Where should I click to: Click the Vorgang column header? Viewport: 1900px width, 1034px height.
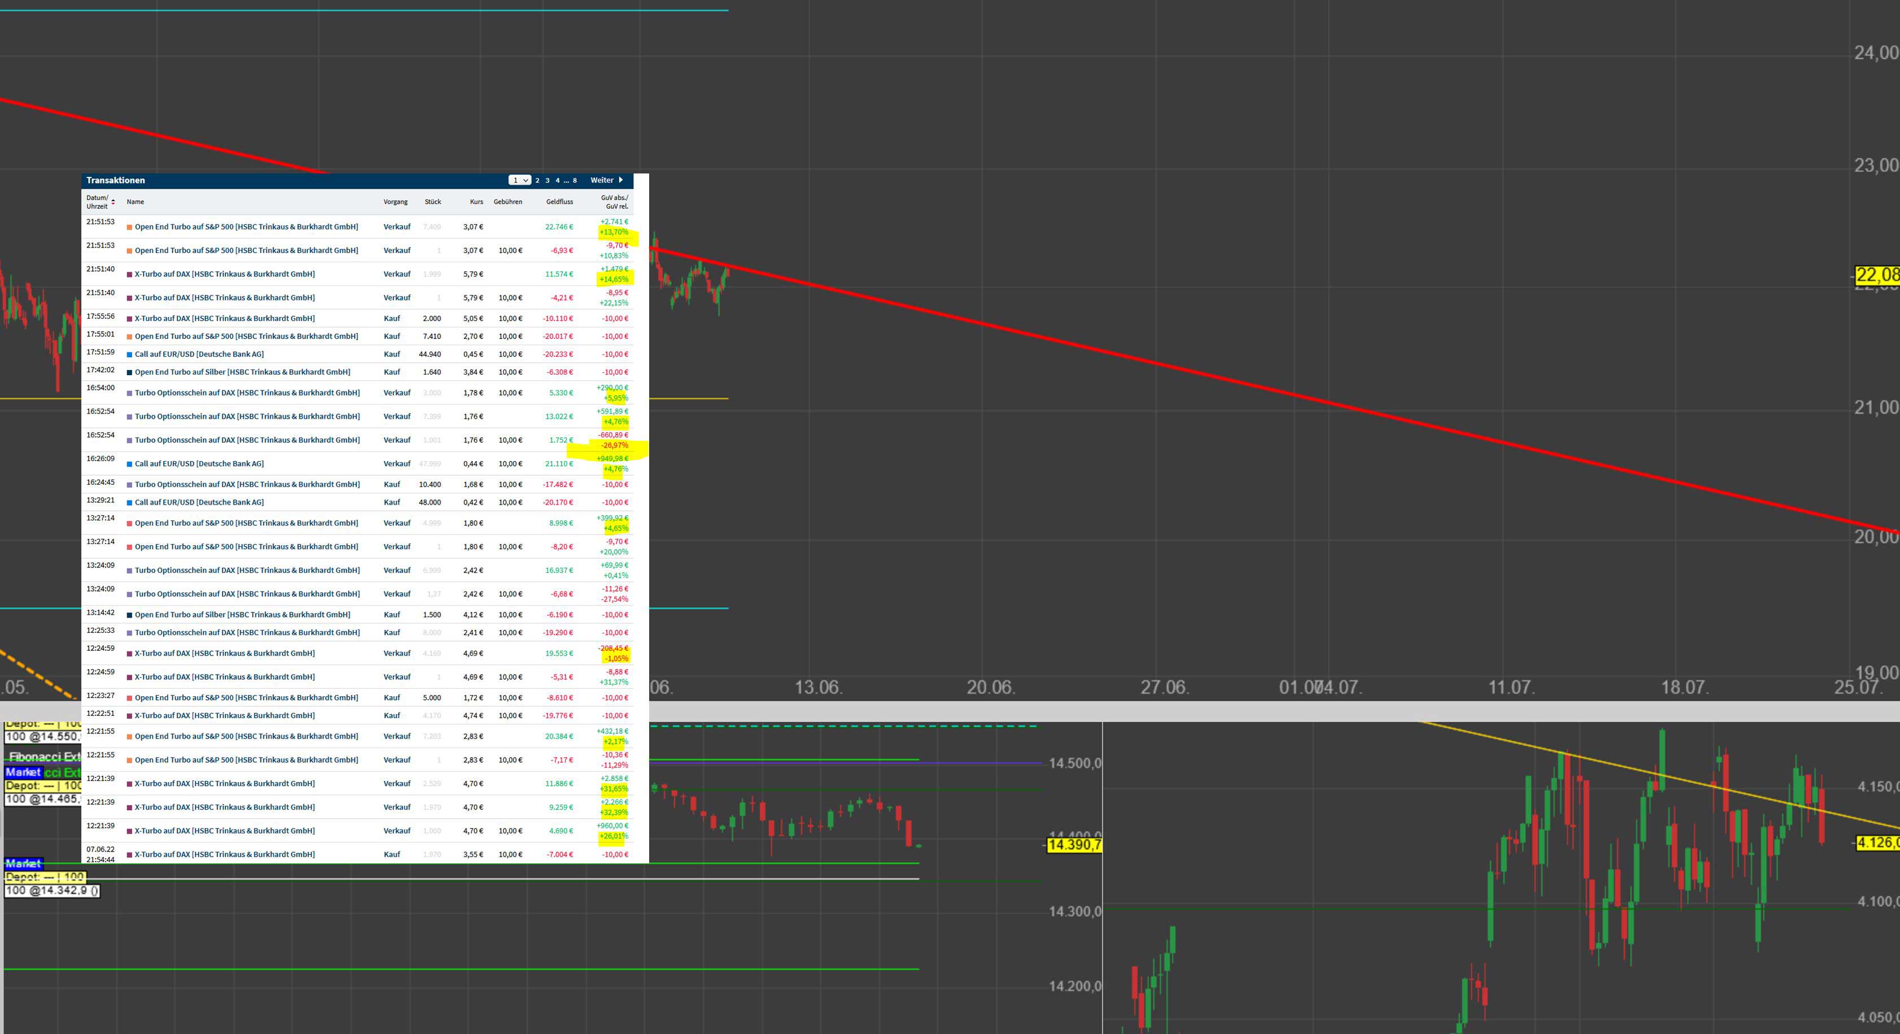(395, 202)
